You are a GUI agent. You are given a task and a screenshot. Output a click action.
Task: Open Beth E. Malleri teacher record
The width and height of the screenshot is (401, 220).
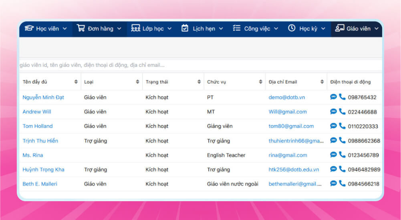tap(40, 184)
